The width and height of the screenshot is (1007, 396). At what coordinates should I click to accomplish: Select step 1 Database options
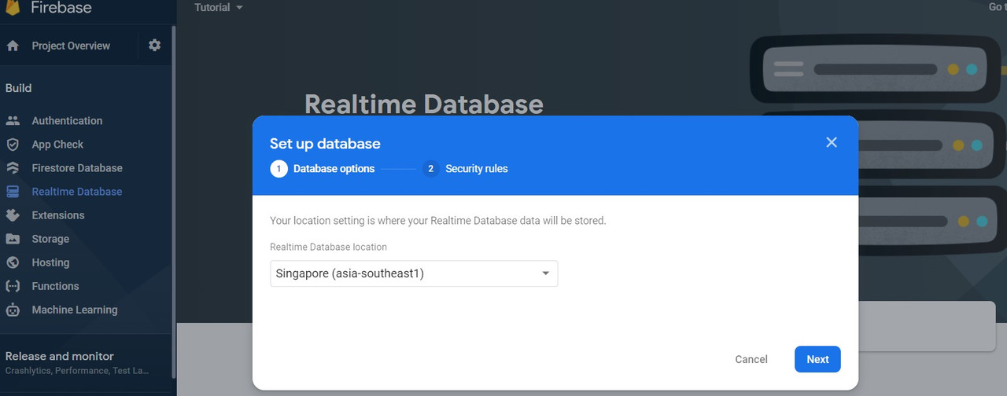tap(323, 168)
